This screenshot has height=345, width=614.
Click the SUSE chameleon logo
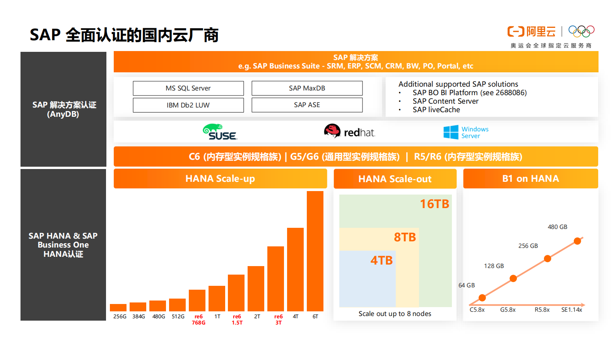(220, 132)
